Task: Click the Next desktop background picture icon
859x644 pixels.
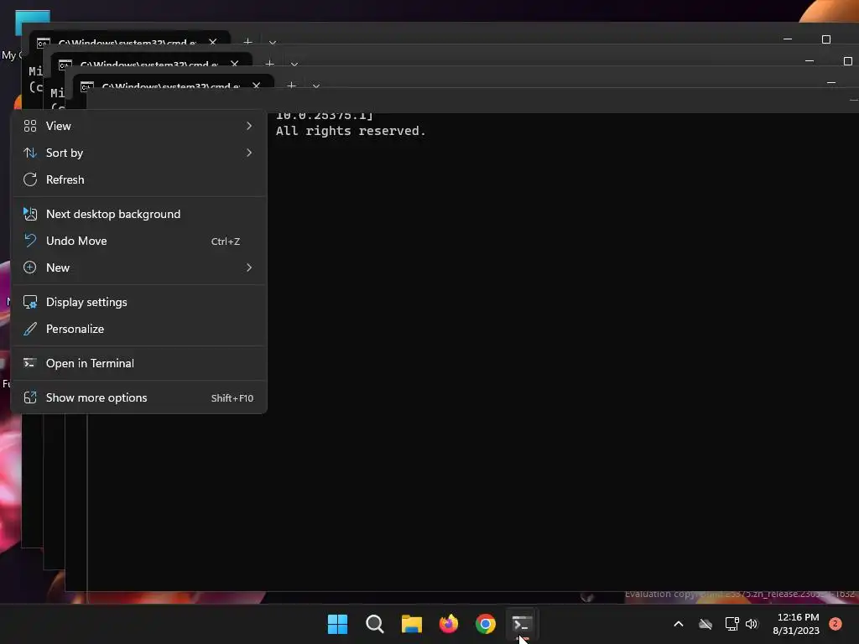Action: [x=30, y=214]
